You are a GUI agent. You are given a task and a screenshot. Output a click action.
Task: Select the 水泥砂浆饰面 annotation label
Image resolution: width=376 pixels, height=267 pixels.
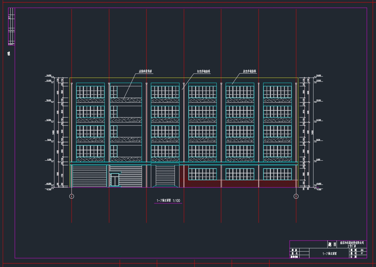pos(145,71)
